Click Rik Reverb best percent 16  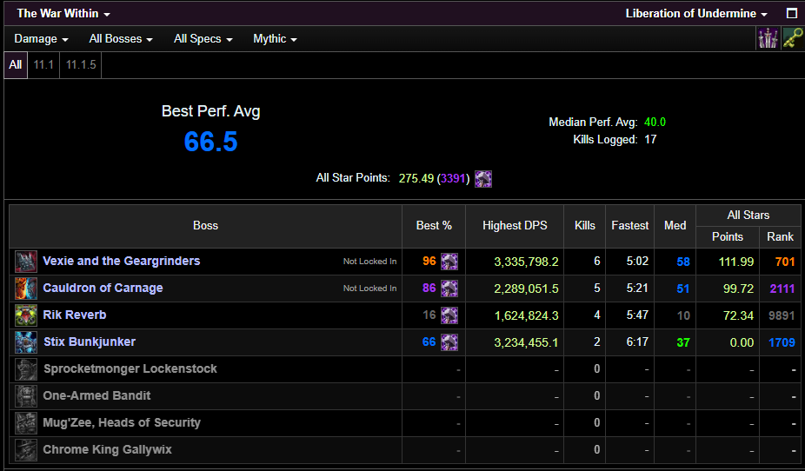429,315
